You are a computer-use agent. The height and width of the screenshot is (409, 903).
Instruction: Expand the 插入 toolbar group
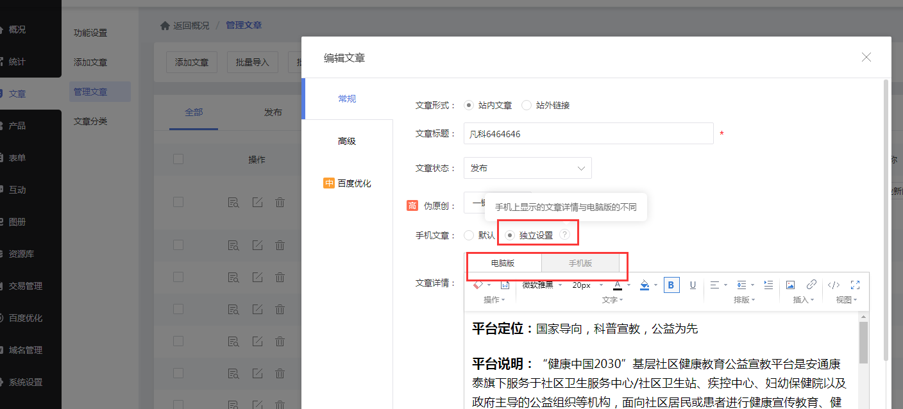tap(803, 300)
